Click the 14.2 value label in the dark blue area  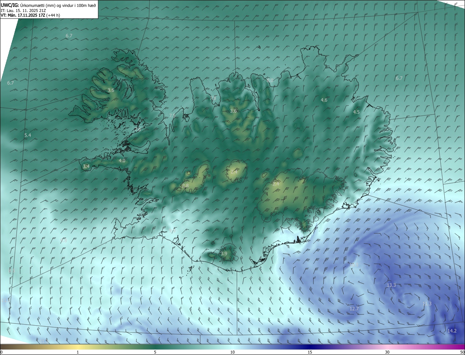click(452, 331)
